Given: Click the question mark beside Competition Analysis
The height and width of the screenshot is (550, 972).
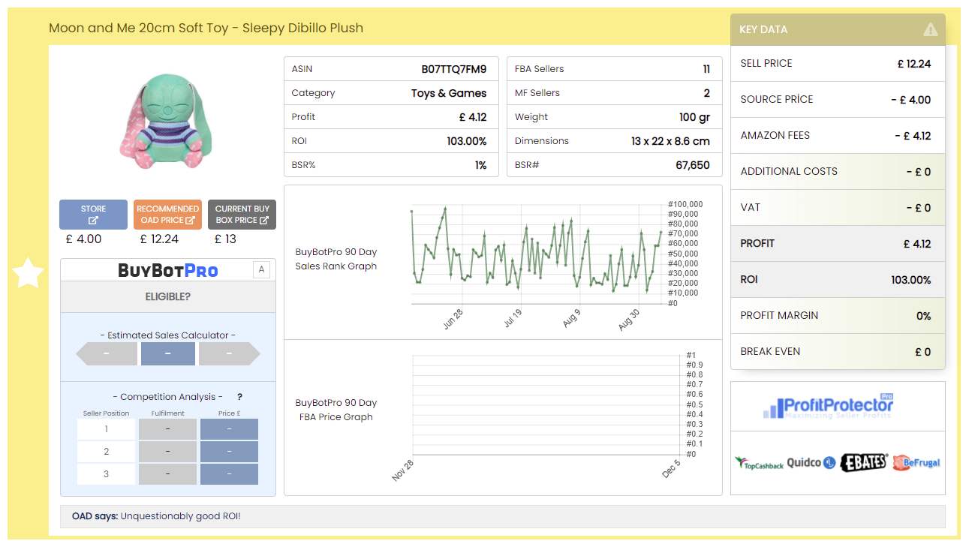Looking at the screenshot, I should [239, 397].
